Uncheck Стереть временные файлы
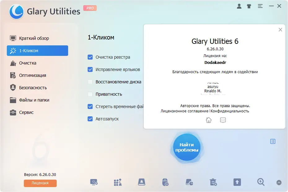The width and height of the screenshot is (288, 192). coord(90,106)
